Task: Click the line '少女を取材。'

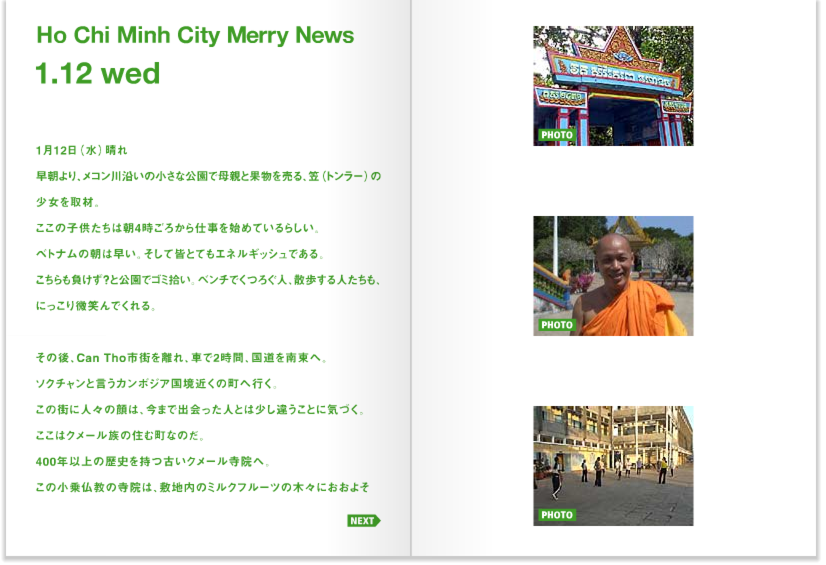Action: click(x=68, y=202)
